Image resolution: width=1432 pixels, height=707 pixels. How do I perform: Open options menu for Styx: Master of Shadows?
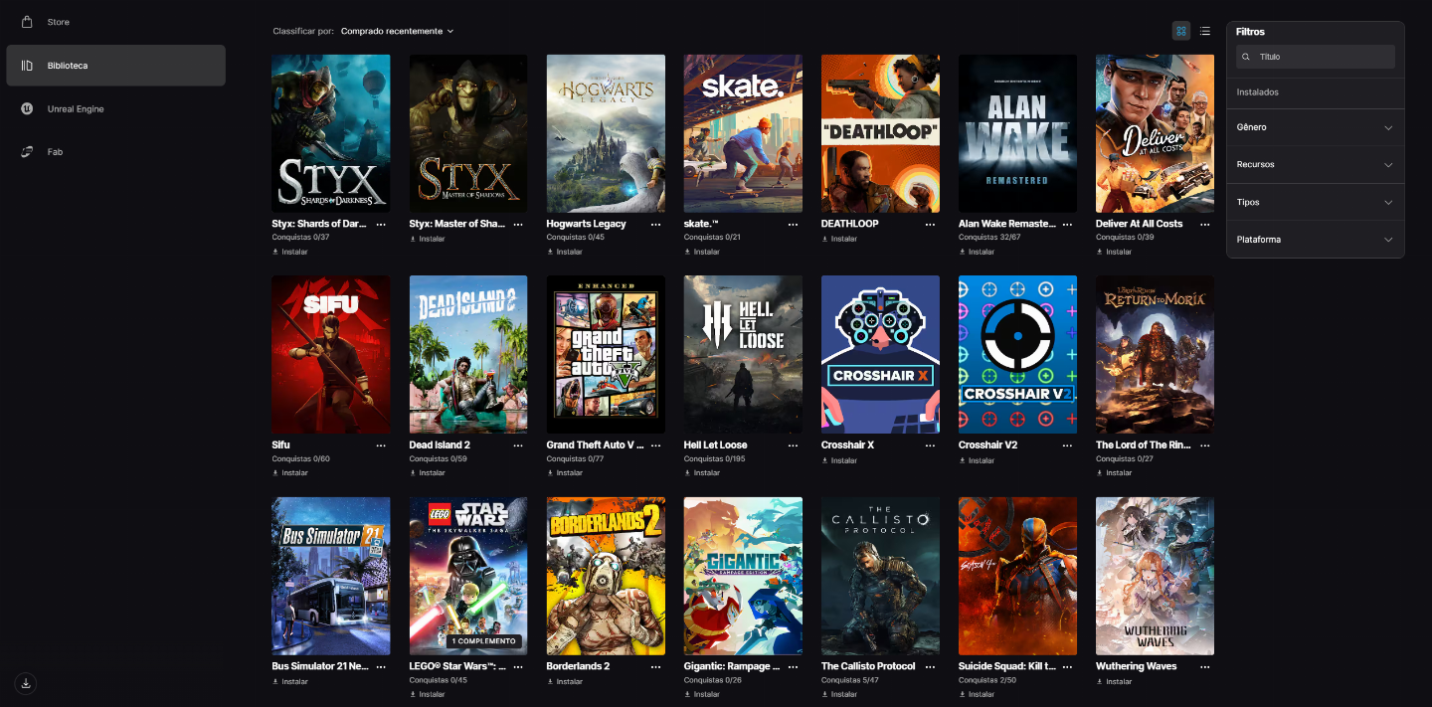coord(518,225)
